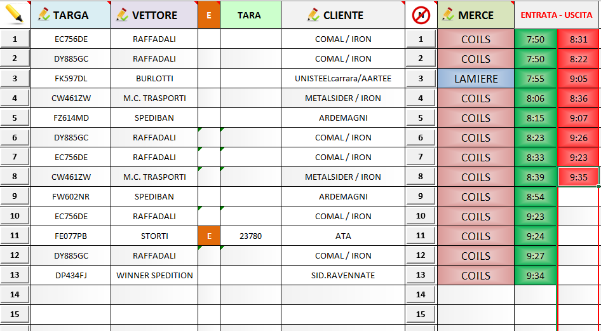Click empty tara cell in row 1
The image size is (601, 331).
251,39
